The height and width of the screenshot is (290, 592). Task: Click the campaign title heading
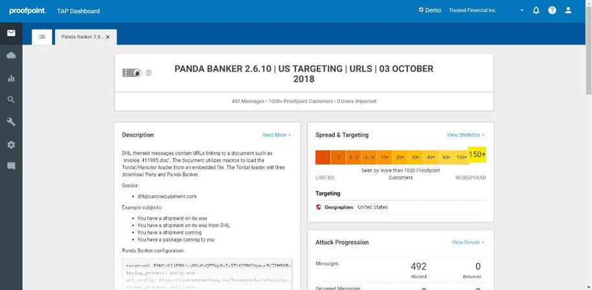pos(304,74)
